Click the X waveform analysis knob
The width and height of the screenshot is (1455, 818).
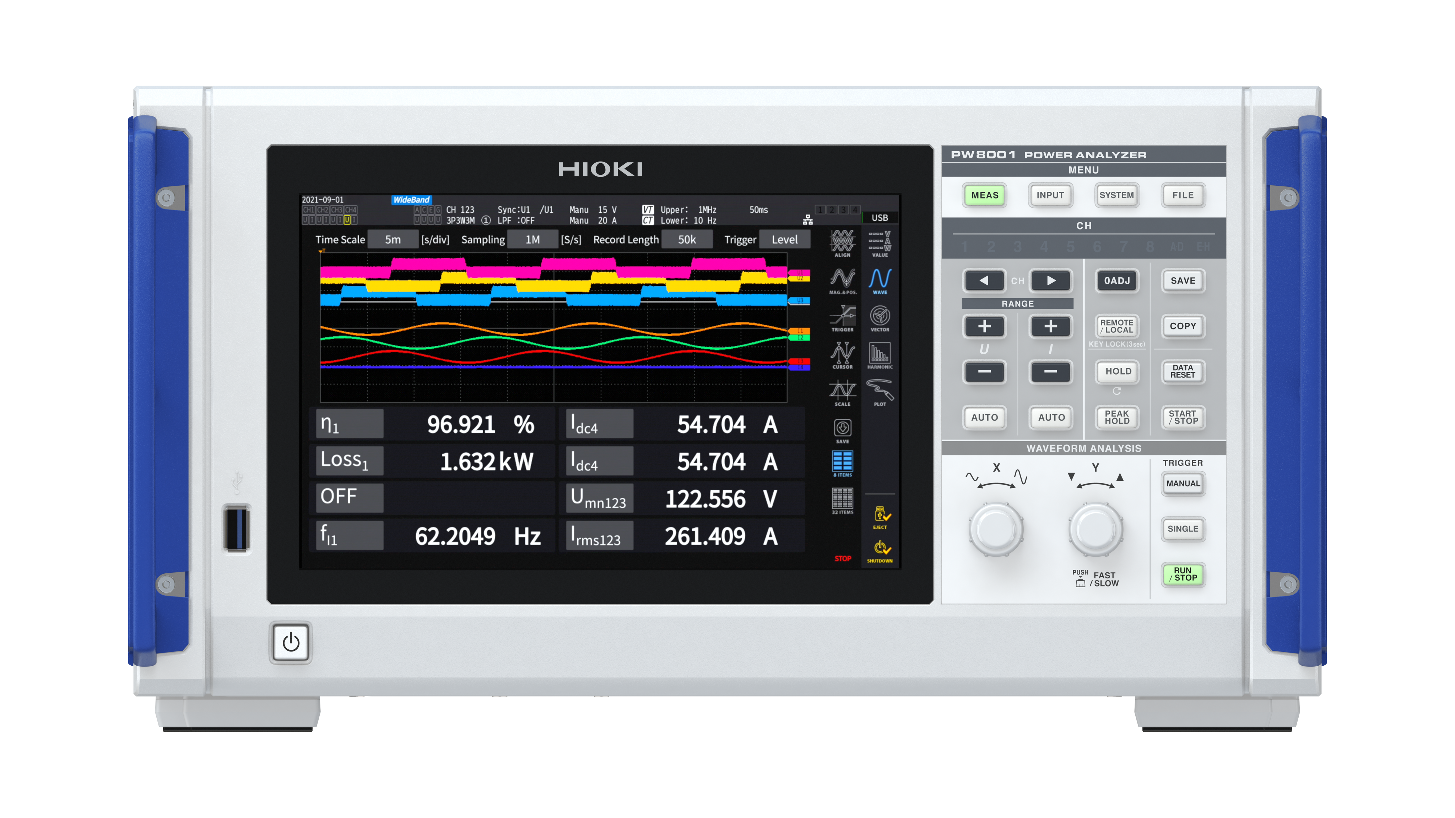[x=996, y=530]
